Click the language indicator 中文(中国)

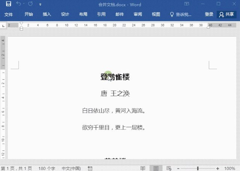(71, 168)
